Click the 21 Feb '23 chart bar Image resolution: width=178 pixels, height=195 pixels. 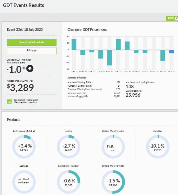[x=83, y=52]
